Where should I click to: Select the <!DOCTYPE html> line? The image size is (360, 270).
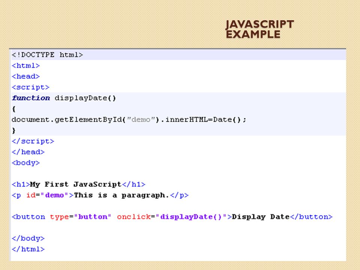click(x=47, y=55)
